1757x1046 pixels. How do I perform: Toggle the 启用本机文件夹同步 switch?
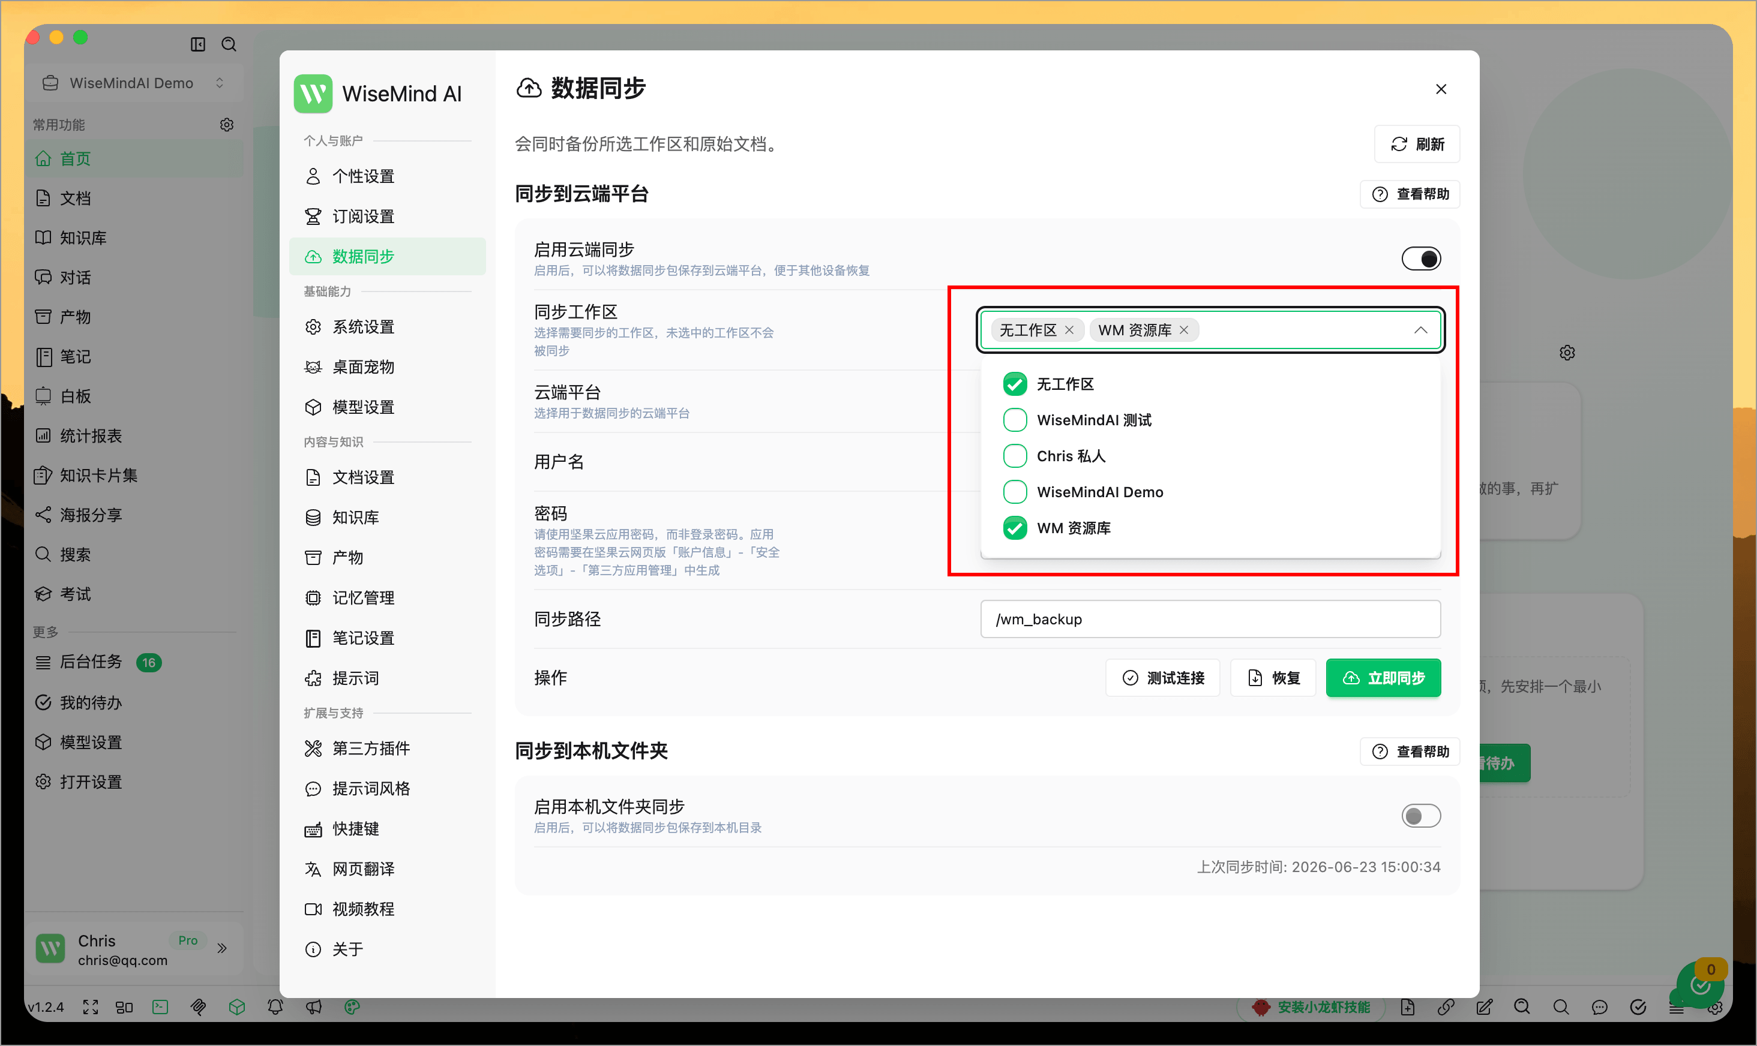[1421, 816]
